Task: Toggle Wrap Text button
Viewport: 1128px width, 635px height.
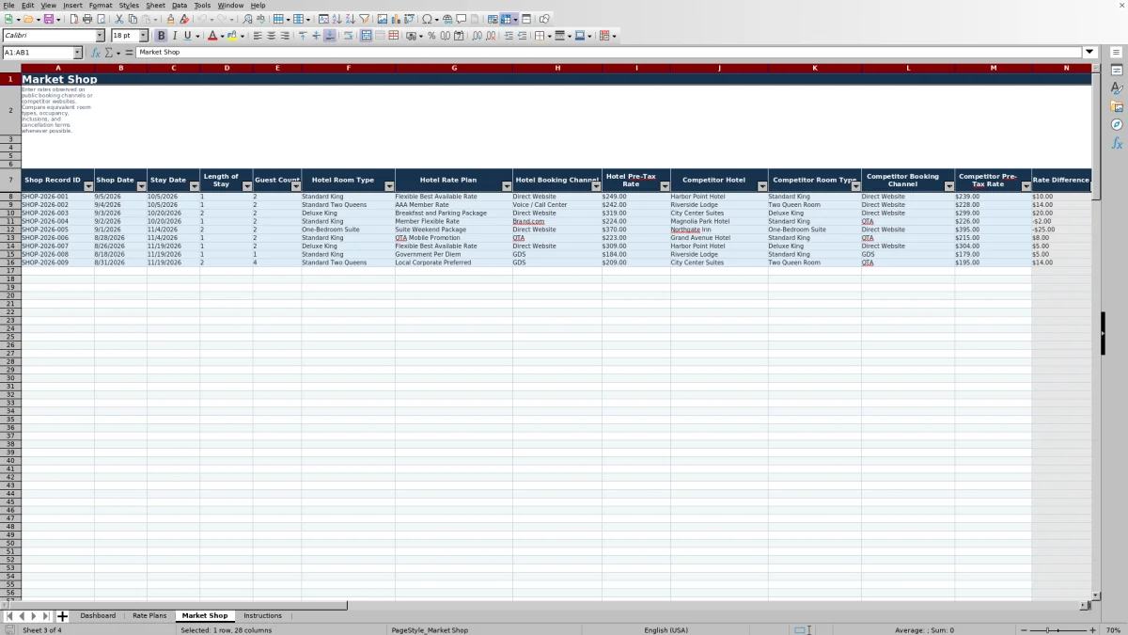Action: [x=348, y=36]
